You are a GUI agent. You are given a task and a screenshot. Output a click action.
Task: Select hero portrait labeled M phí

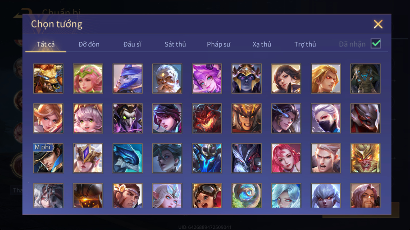click(48, 158)
